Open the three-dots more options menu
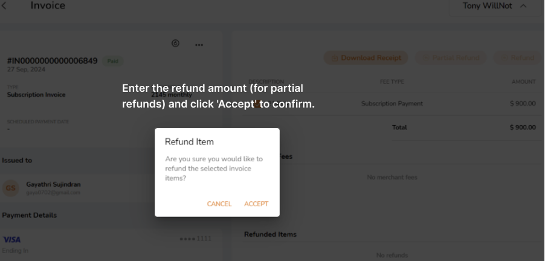545x261 pixels. [199, 45]
